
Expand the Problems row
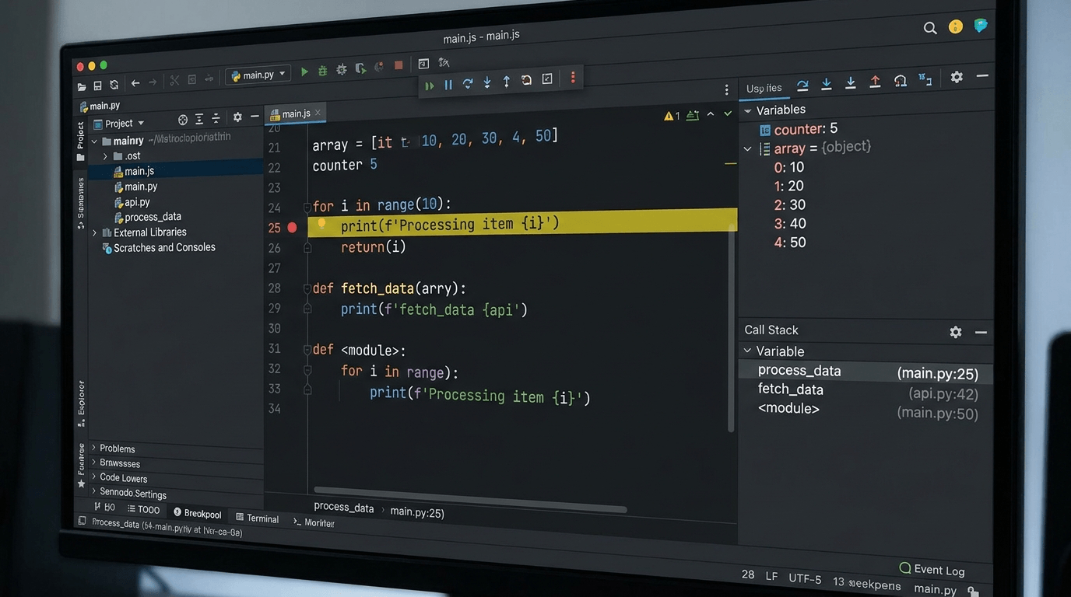click(93, 448)
